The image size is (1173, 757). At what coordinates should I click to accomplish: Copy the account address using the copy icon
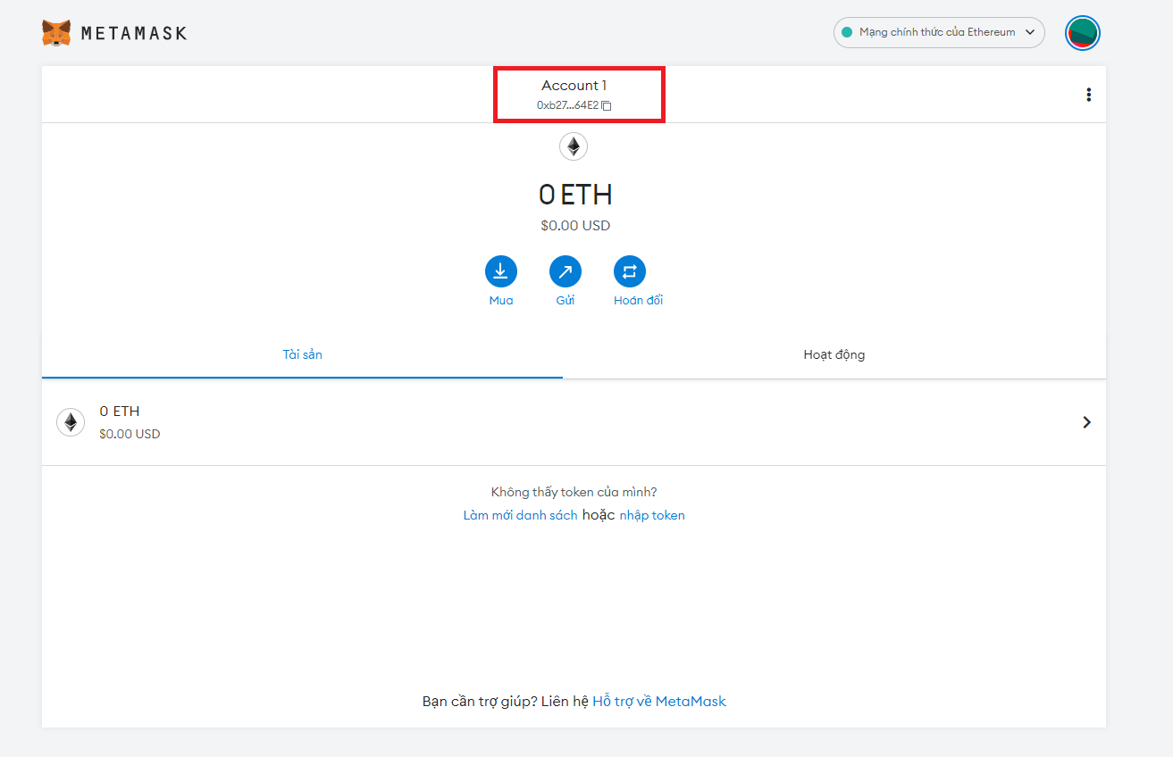(x=607, y=105)
